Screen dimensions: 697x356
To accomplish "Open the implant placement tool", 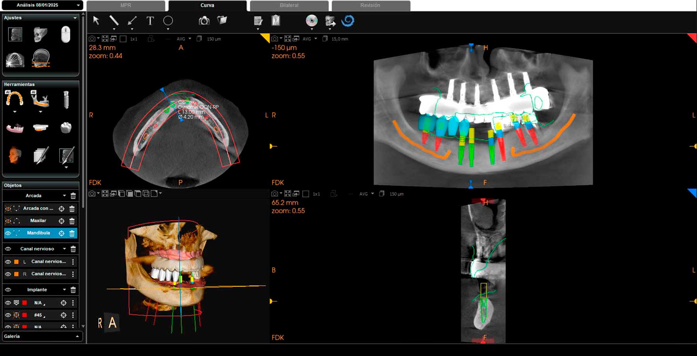I will pos(66,100).
